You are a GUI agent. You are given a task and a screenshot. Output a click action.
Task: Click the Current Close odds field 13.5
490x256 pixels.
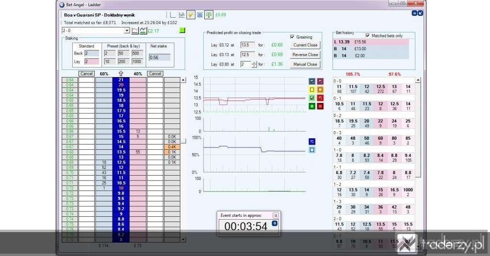coord(247,45)
